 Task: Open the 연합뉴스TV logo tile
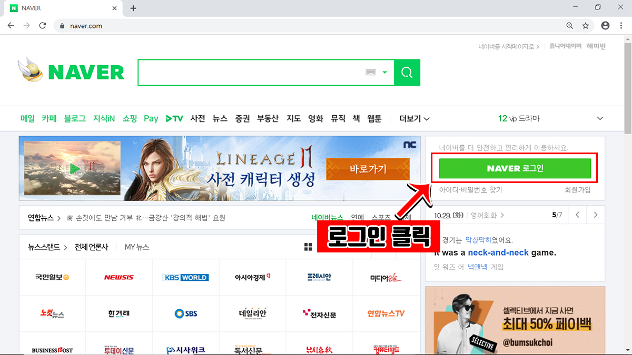(386, 313)
